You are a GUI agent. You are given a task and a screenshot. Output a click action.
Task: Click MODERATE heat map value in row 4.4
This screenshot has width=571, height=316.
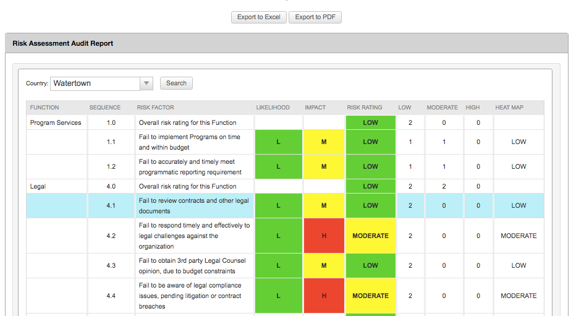coord(518,296)
